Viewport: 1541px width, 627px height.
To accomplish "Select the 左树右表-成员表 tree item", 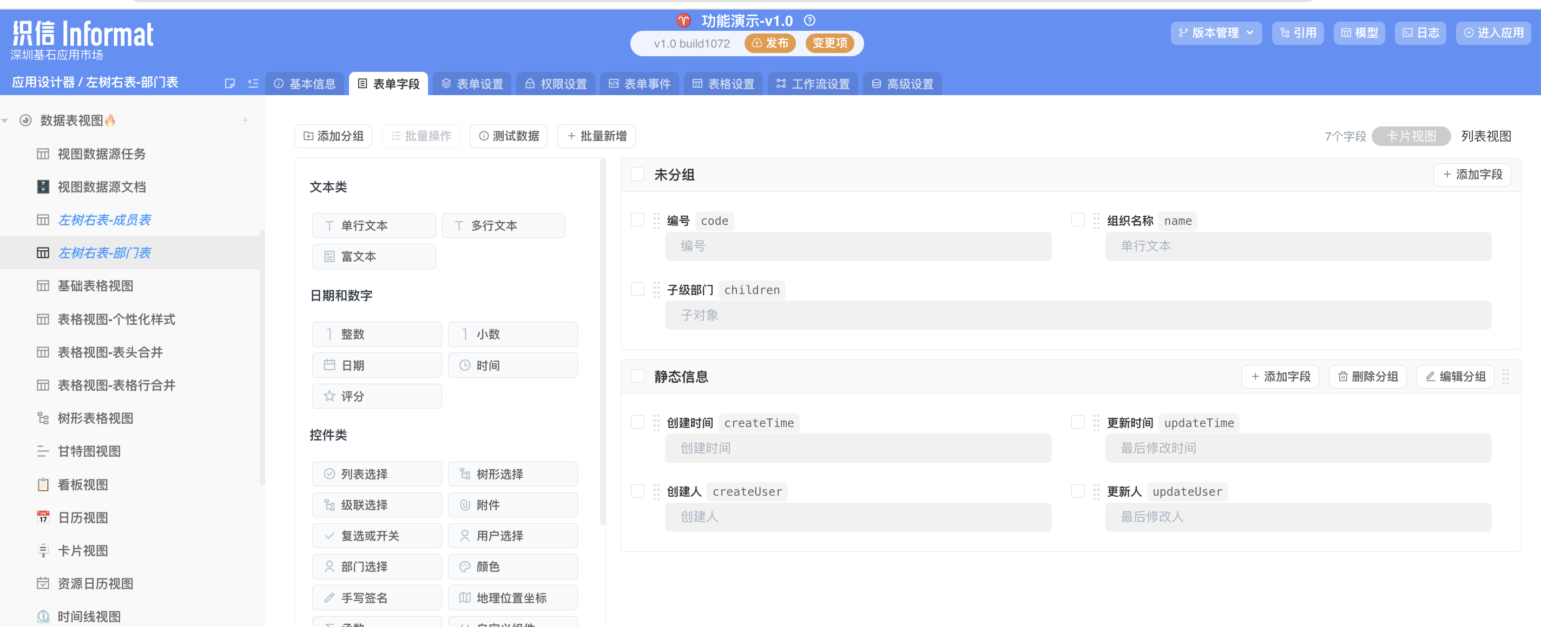I will pos(104,219).
